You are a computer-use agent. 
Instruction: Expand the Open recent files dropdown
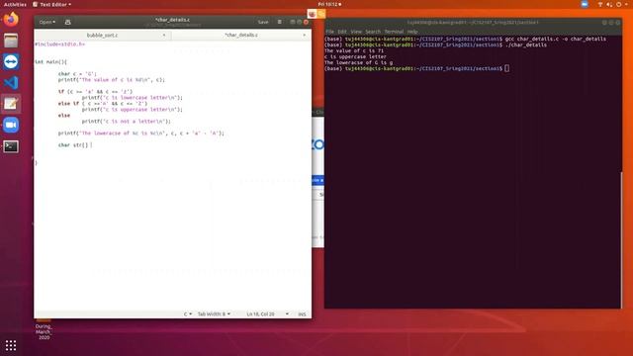click(47, 22)
